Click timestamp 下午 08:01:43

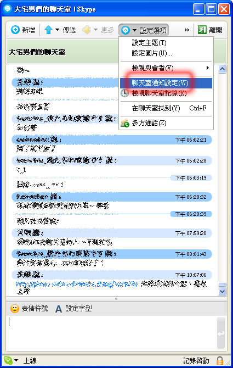[x=191, y=254]
